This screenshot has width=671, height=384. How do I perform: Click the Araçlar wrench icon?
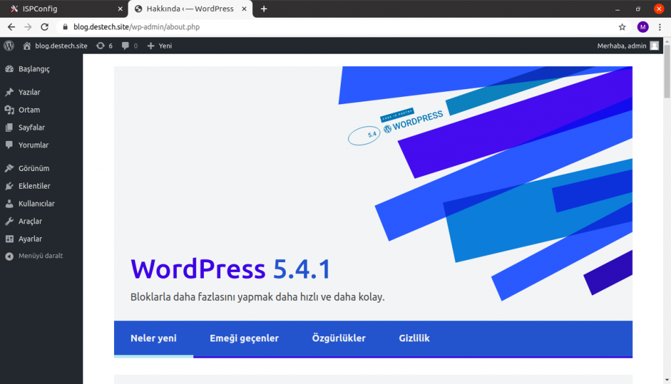9,221
